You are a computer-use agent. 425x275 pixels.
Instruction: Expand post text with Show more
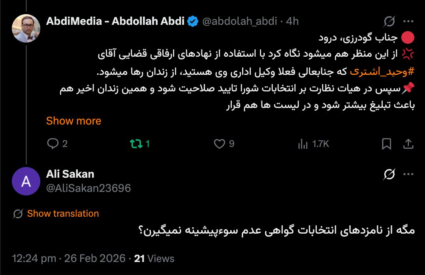click(x=73, y=121)
